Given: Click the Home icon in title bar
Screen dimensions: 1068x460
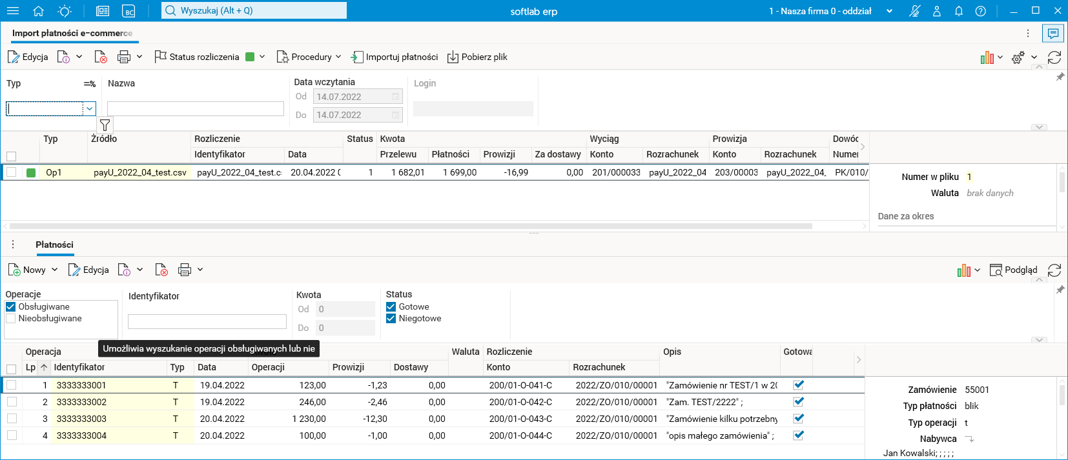Looking at the screenshot, I should (38, 11).
